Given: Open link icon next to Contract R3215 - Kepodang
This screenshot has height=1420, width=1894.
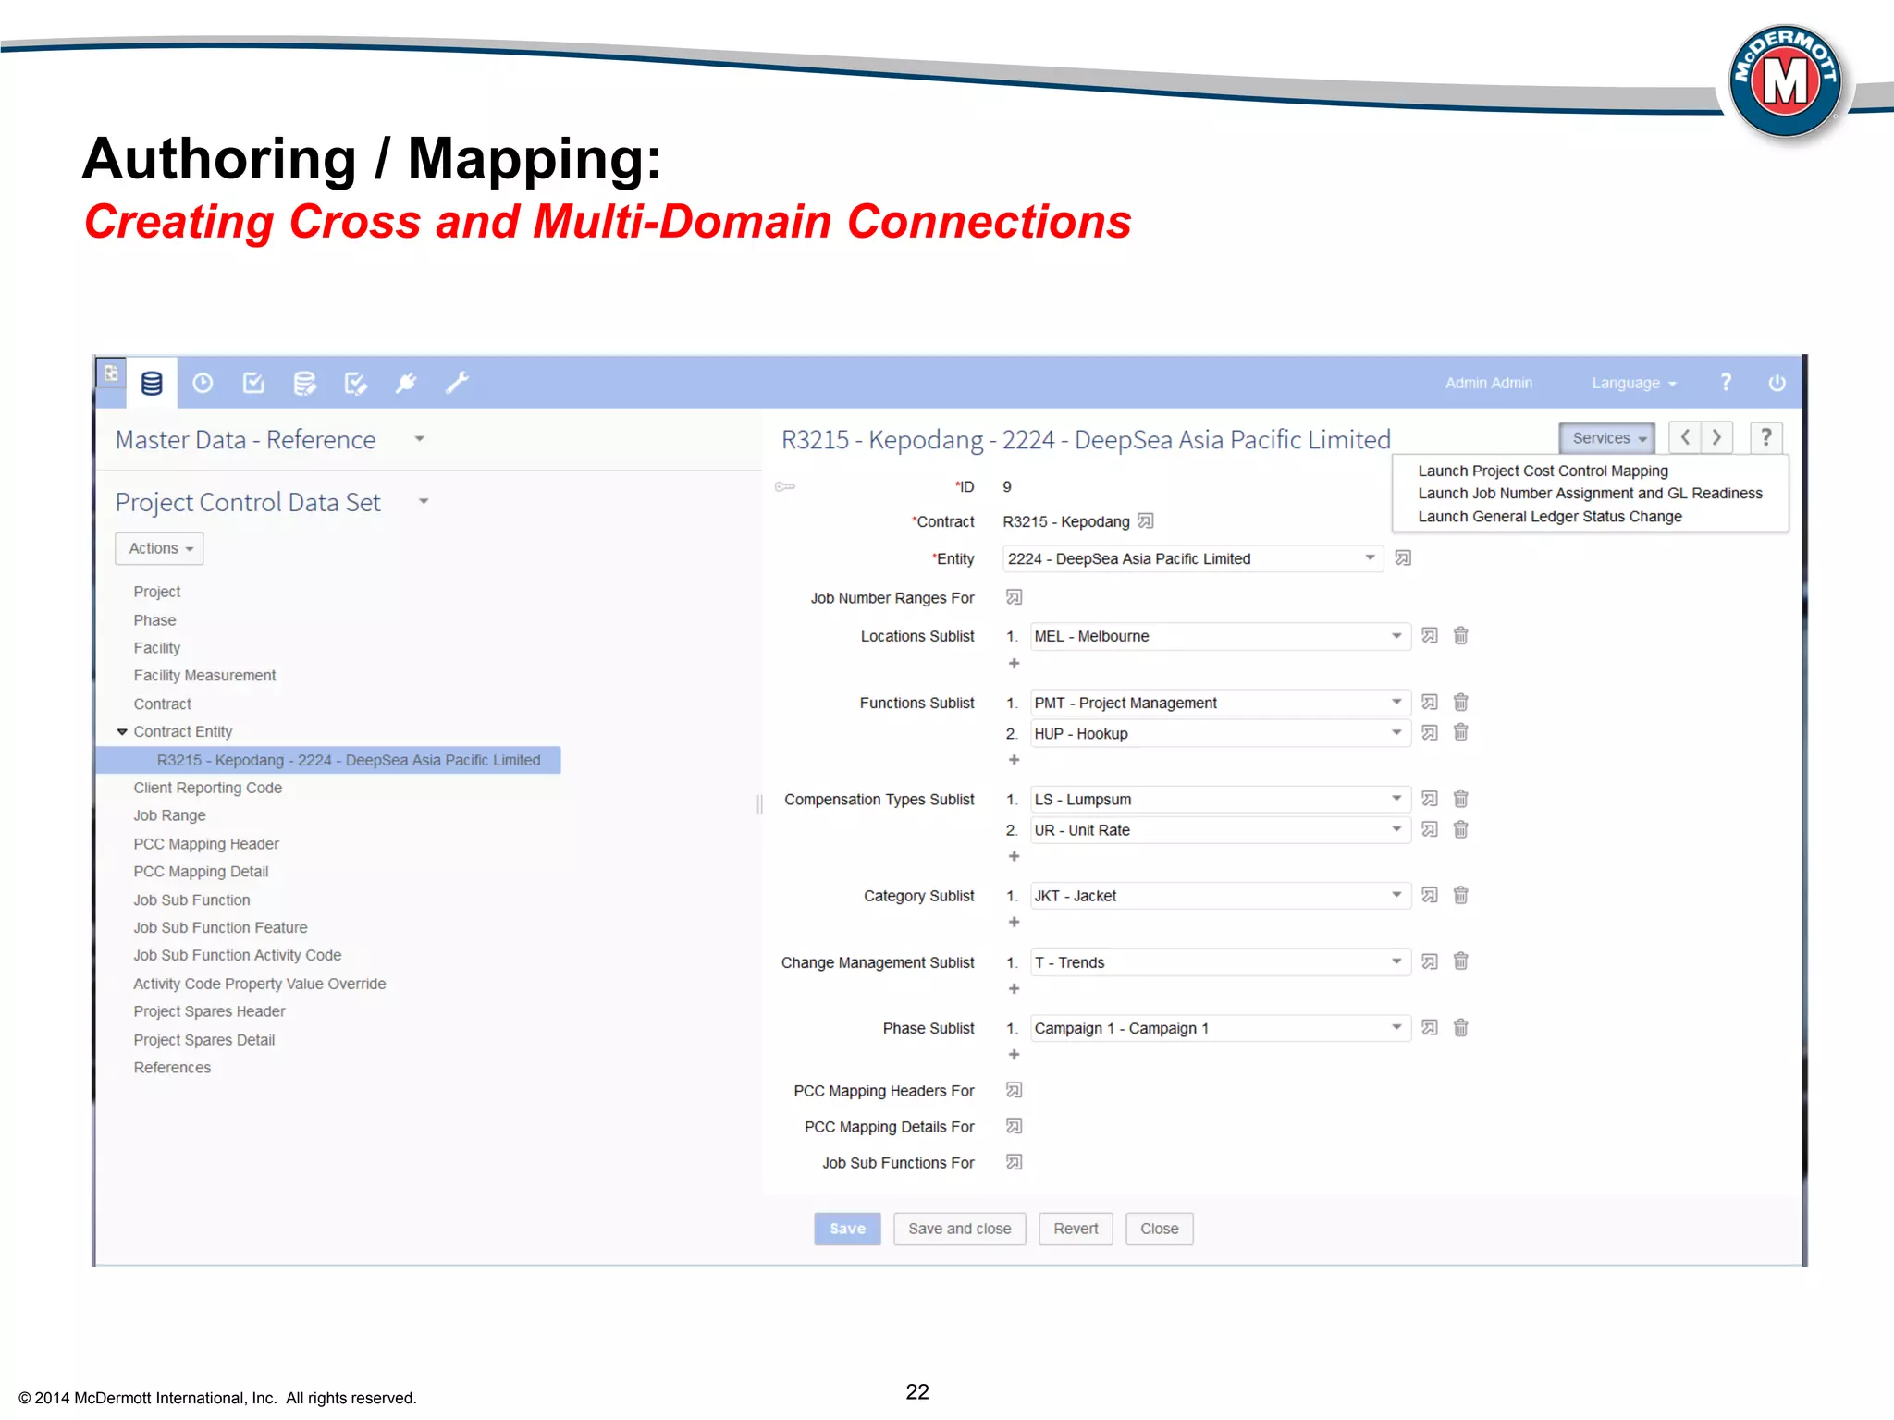Looking at the screenshot, I should [1146, 521].
